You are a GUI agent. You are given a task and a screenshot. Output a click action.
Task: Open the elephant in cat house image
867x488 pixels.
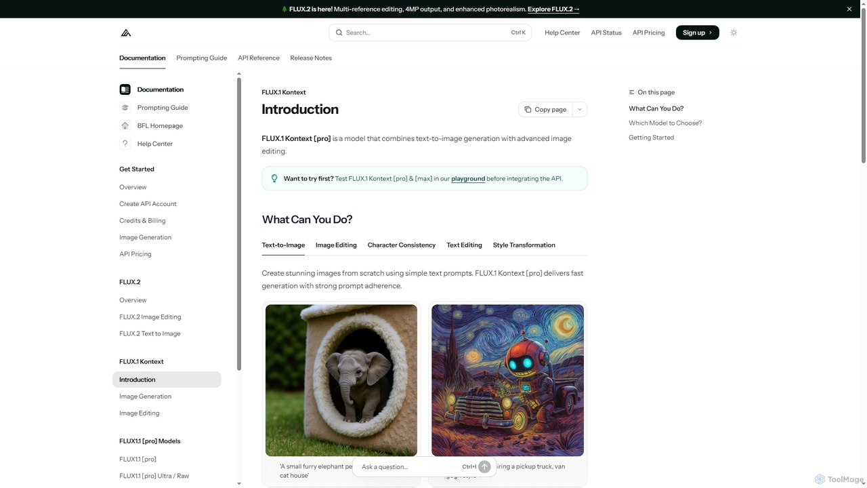pos(341,380)
